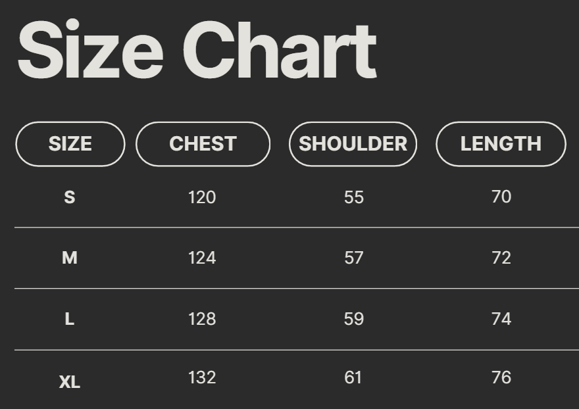The image size is (579, 409).
Task: Click shoulder value 57
Action: click(354, 258)
